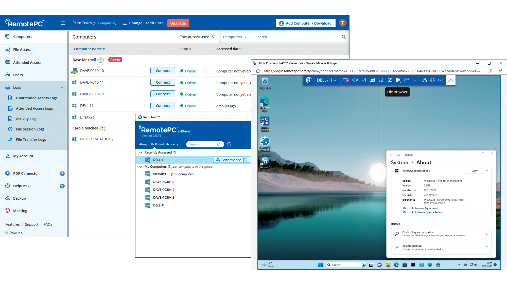Open the File Browser icon in viewer toolbar
This screenshot has width=507, height=285.
point(398,80)
